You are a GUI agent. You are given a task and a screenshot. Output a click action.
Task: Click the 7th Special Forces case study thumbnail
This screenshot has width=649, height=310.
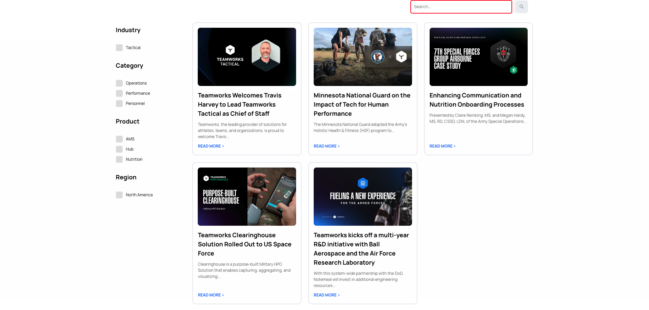click(x=478, y=57)
